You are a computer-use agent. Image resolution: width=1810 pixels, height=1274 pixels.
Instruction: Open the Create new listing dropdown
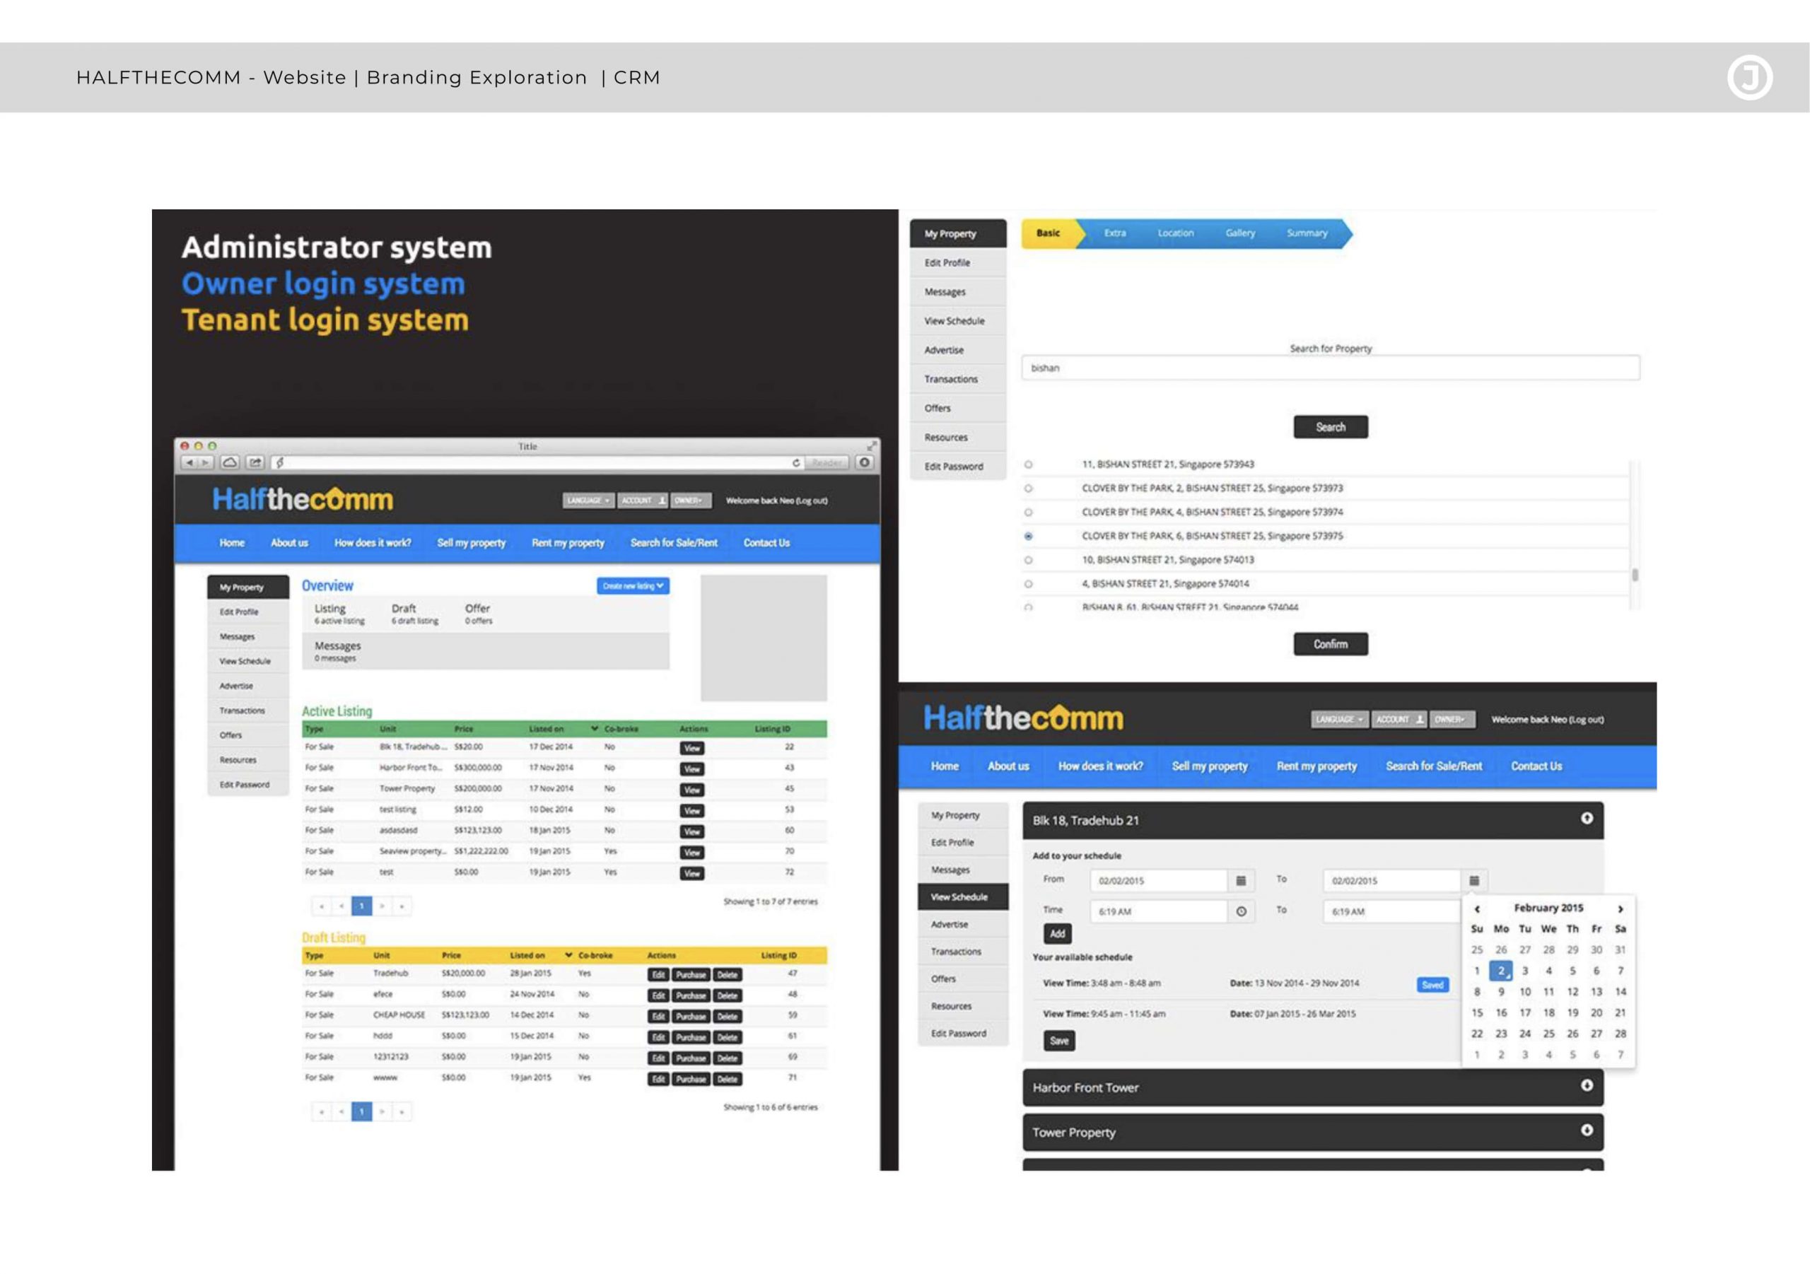[x=633, y=586]
